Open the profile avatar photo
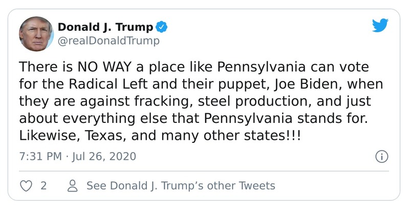Screen dimensions: 409x209 point(36,33)
